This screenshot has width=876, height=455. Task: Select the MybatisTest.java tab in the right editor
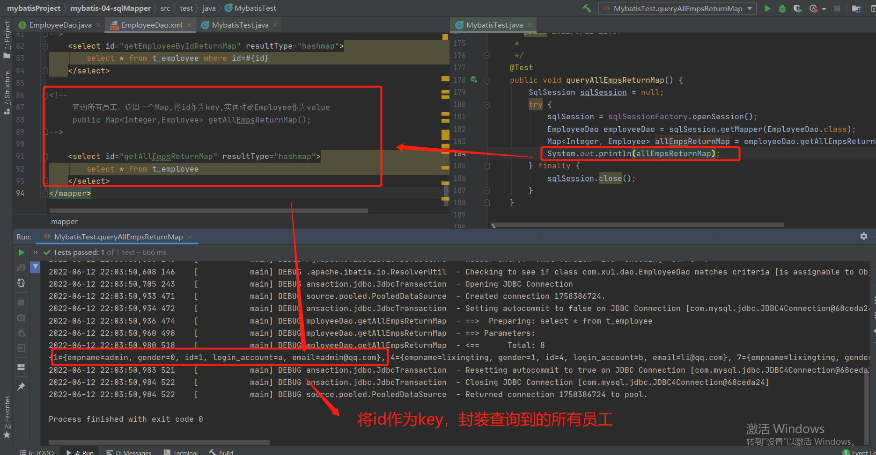click(494, 25)
